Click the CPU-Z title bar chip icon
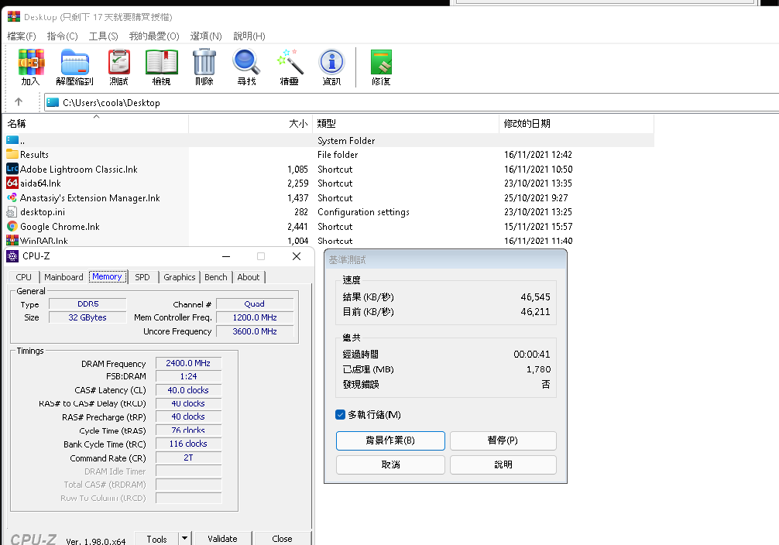 pyautogui.click(x=12, y=256)
